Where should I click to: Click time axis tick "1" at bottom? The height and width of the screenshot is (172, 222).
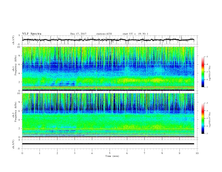(x=40, y=153)
